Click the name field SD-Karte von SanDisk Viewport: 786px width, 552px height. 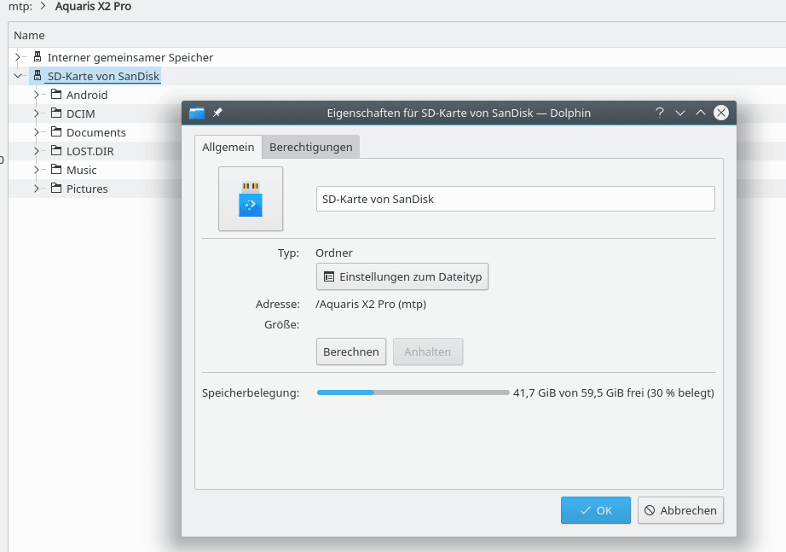coord(515,199)
